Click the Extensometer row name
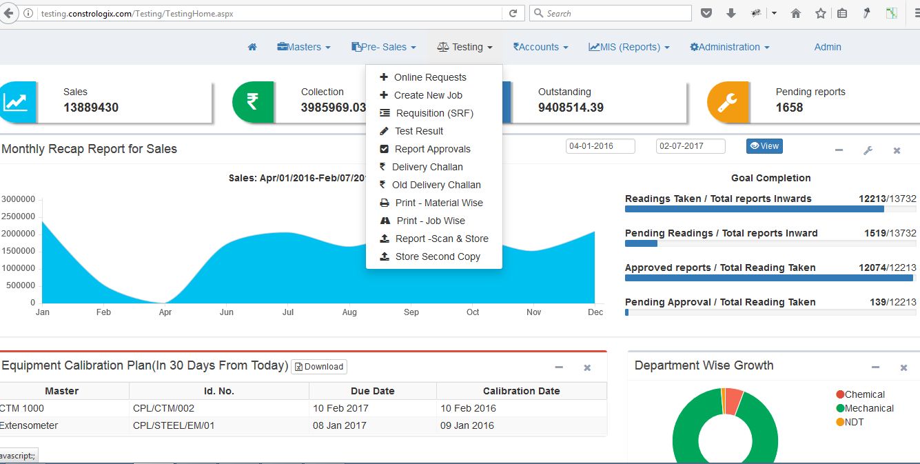This screenshot has height=464, width=920. click(29, 425)
